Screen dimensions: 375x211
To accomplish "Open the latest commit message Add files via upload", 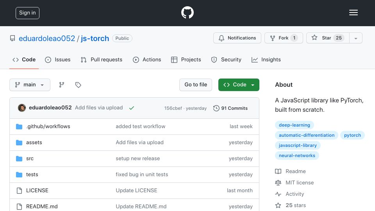I will pyautogui.click(x=99, y=108).
